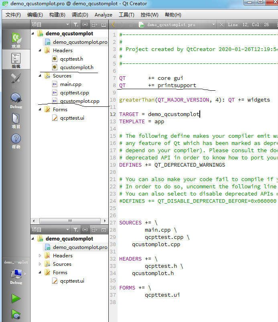The height and width of the screenshot is (322, 278).
Task: Click the green Run button
Action: 16,298
